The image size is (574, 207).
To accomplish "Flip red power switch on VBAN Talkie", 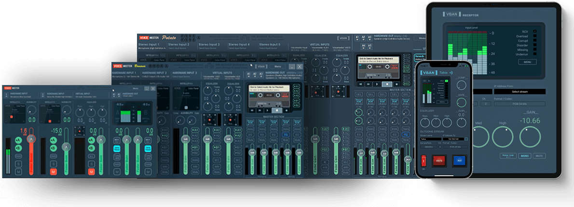I will point(423,160).
